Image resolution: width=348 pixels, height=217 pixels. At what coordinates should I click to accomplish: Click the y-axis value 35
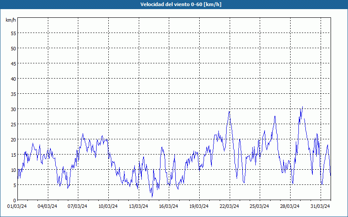[13, 94]
